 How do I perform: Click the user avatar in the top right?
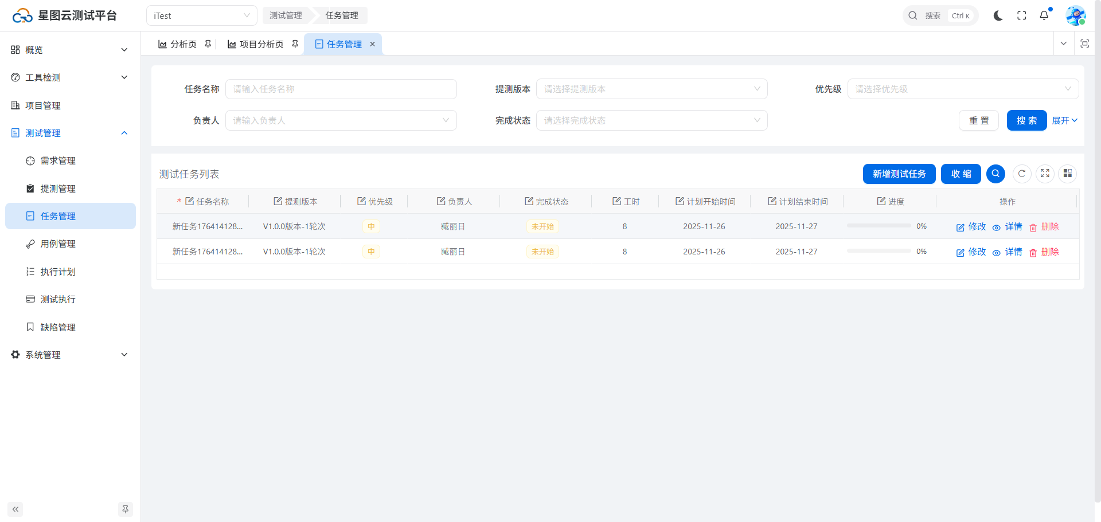(x=1075, y=15)
